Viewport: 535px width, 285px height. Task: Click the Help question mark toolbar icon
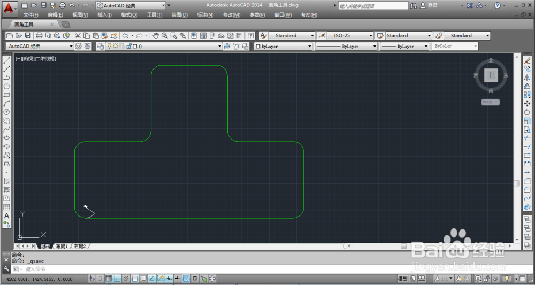(251, 35)
